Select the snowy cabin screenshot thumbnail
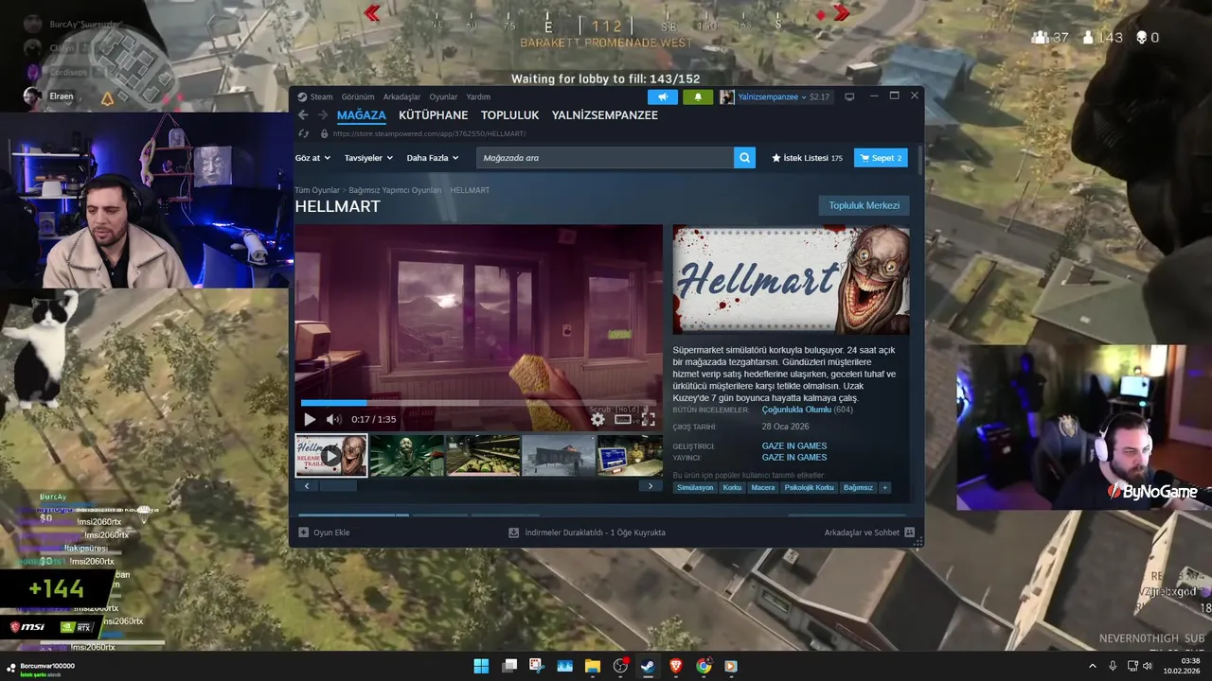 tap(559, 456)
